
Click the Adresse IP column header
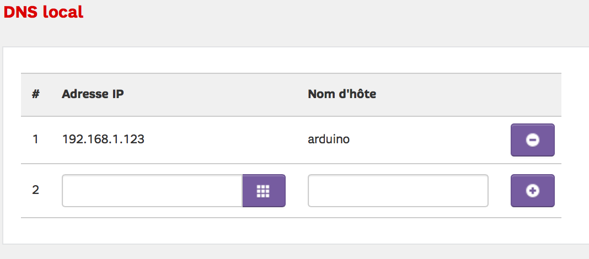[x=93, y=94]
